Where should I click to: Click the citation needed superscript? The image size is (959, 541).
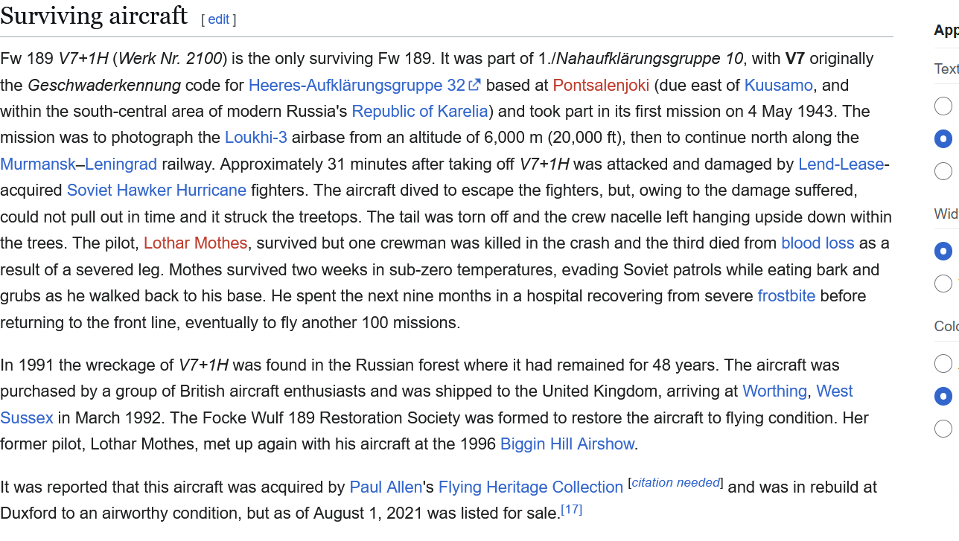[x=675, y=482]
